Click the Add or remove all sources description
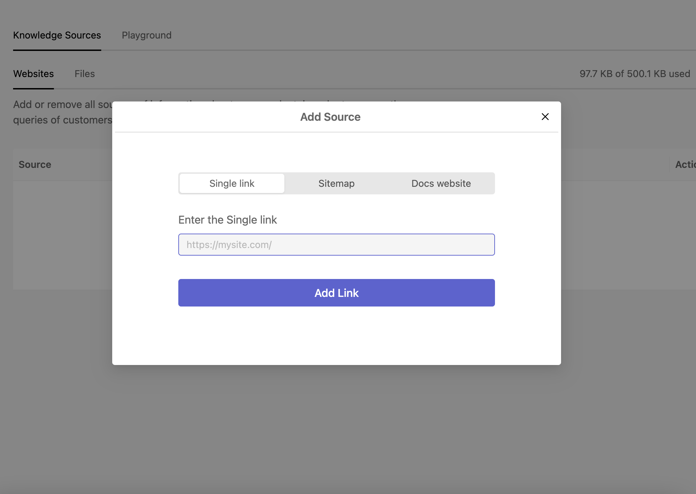696x494 pixels. [62, 104]
